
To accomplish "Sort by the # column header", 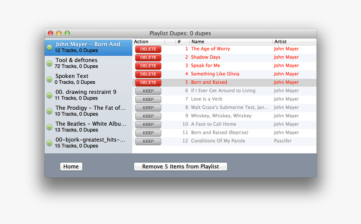I will pos(183,41).
